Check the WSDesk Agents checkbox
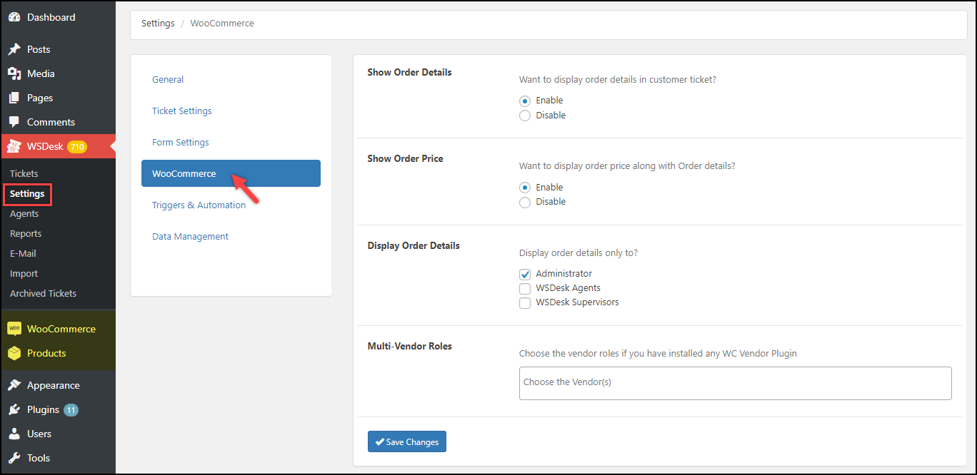This screenshot has height=475, width=977. [525, 288]
